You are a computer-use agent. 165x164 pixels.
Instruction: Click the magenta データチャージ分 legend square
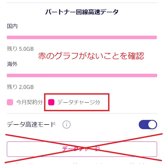pyautogui.click(x=51, y=102)
